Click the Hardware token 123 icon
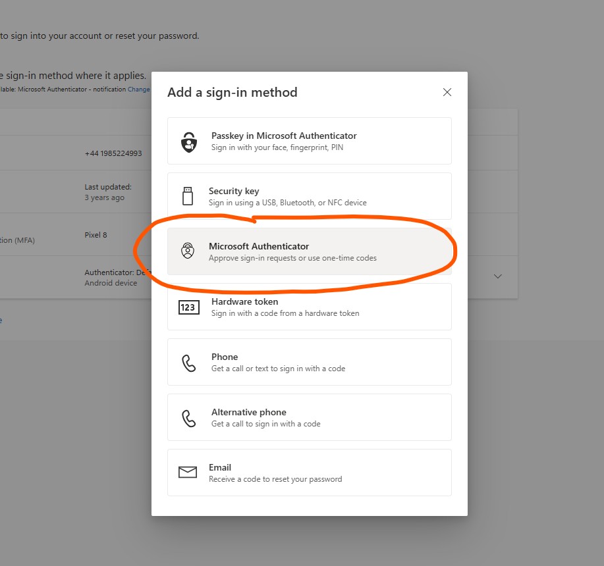 [x=189, y=307]
